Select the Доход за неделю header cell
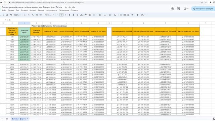 pyautogui.click(x=36, y=31)
